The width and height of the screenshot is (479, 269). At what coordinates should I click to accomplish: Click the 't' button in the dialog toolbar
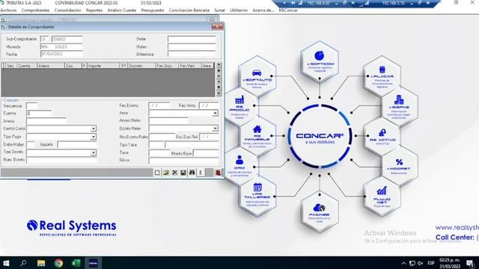(201, 173)
